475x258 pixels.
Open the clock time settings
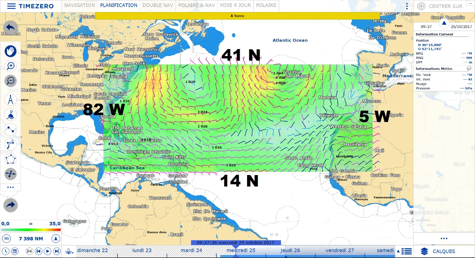pos(6,251)
